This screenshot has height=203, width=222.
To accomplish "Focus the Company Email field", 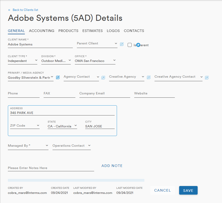I will pos(105,94).
